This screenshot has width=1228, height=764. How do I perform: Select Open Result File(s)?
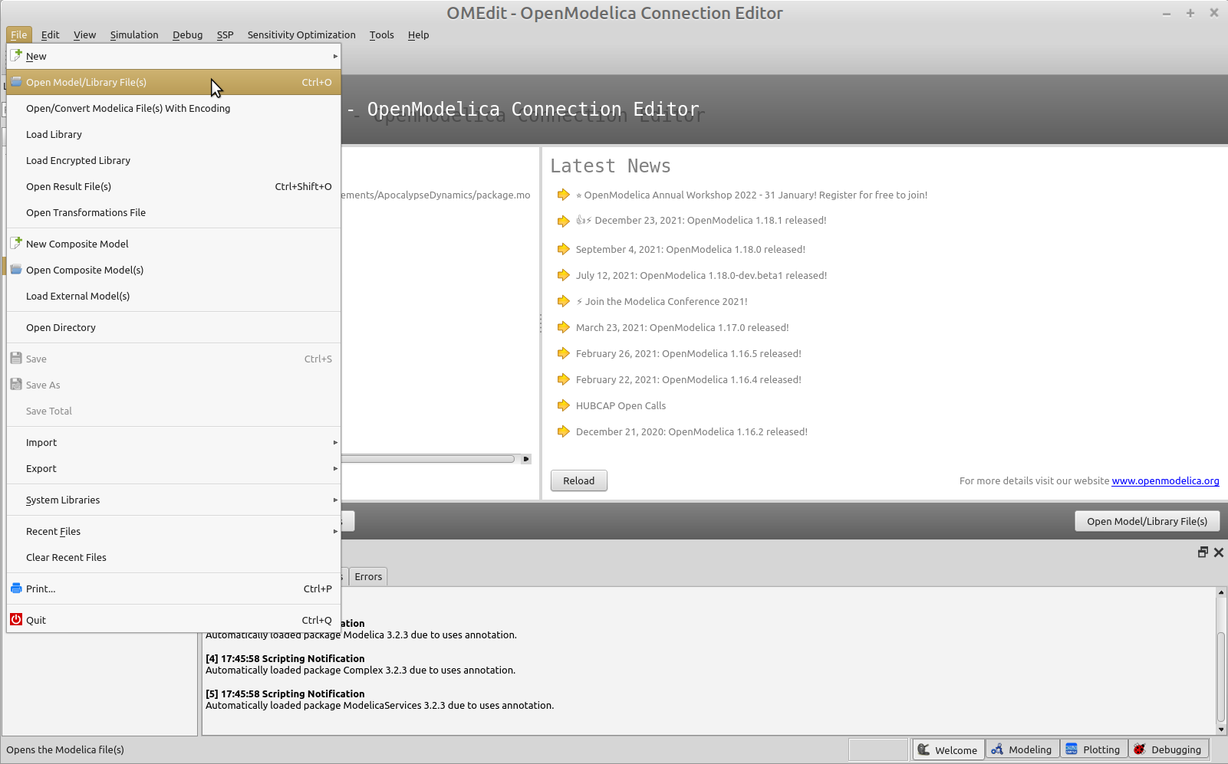[173, 186]
